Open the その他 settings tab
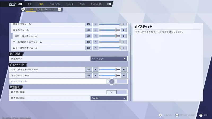Viewport: 212px width, 119px height. click(x=82, y=4)
